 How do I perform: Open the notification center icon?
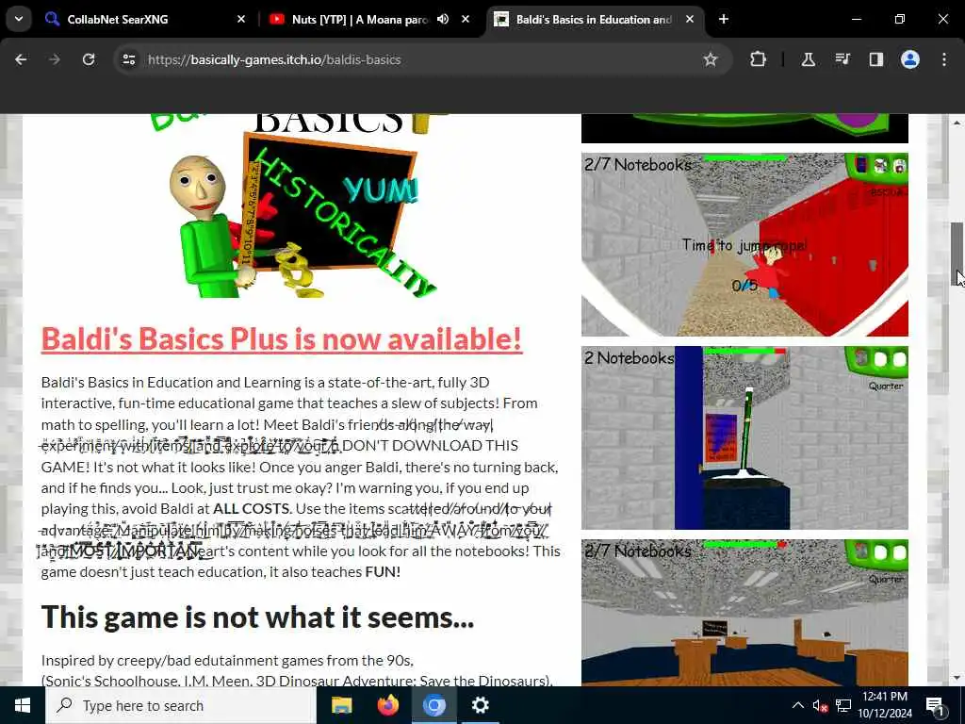pyautogui.click(x=936, y=705)
